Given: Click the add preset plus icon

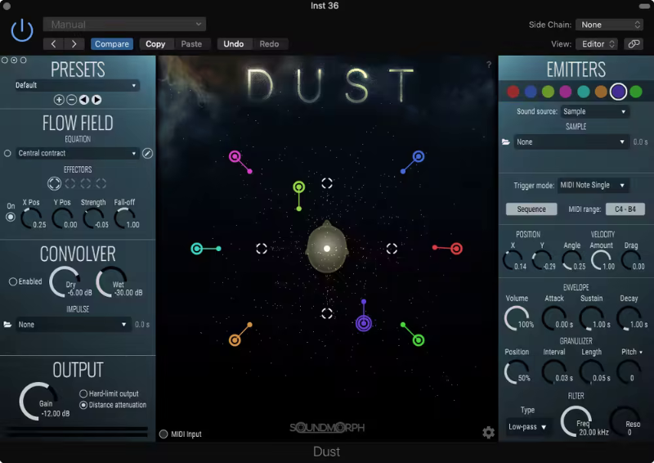Looking at the screenshot, I should coord(59,100).
